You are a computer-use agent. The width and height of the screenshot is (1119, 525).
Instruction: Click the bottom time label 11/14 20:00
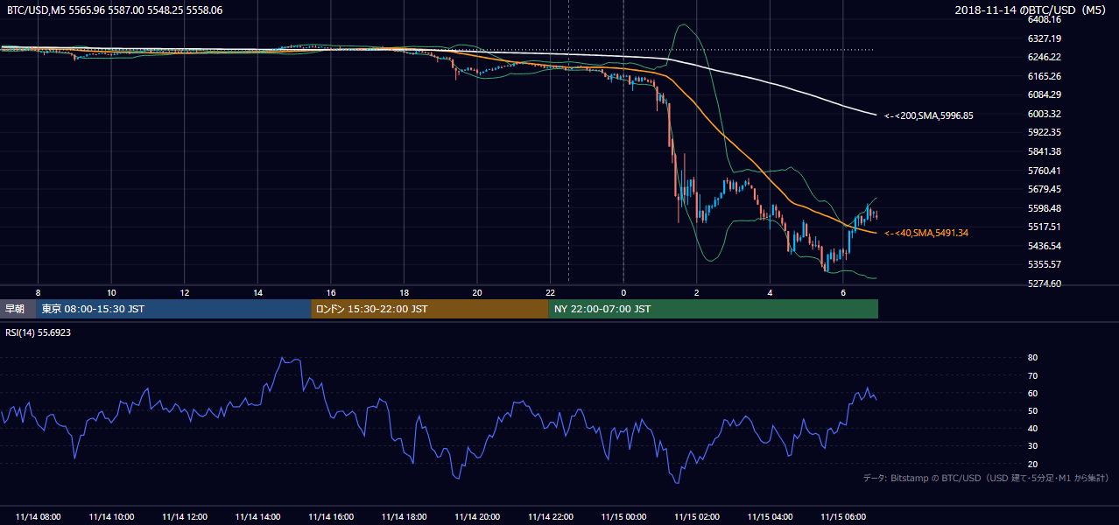477,517
